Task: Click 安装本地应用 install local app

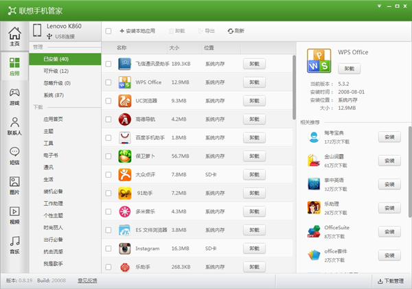Action: pyautogui.click(x=137, y=31)
